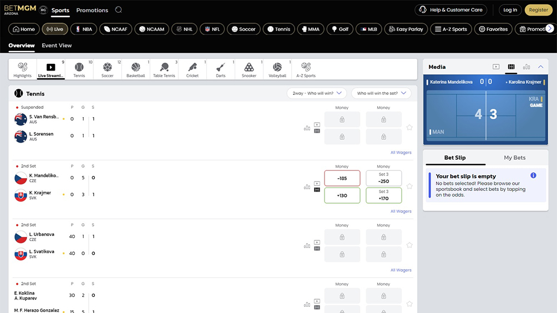Toggle favorite on Urbanova vs Svatikova match

[x=409, y=245]
